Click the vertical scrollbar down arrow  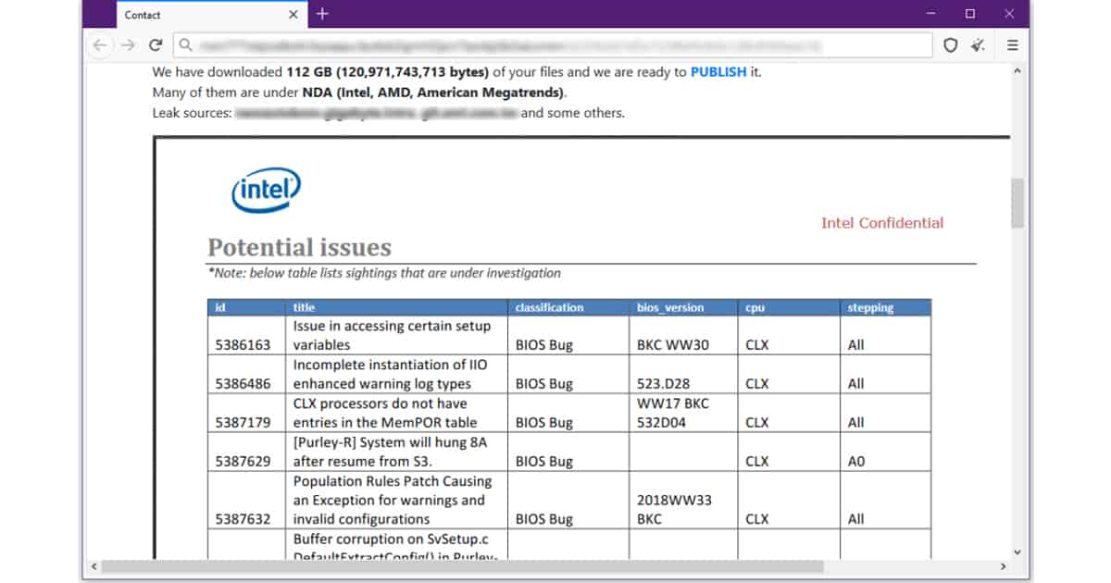(1017, 552)
